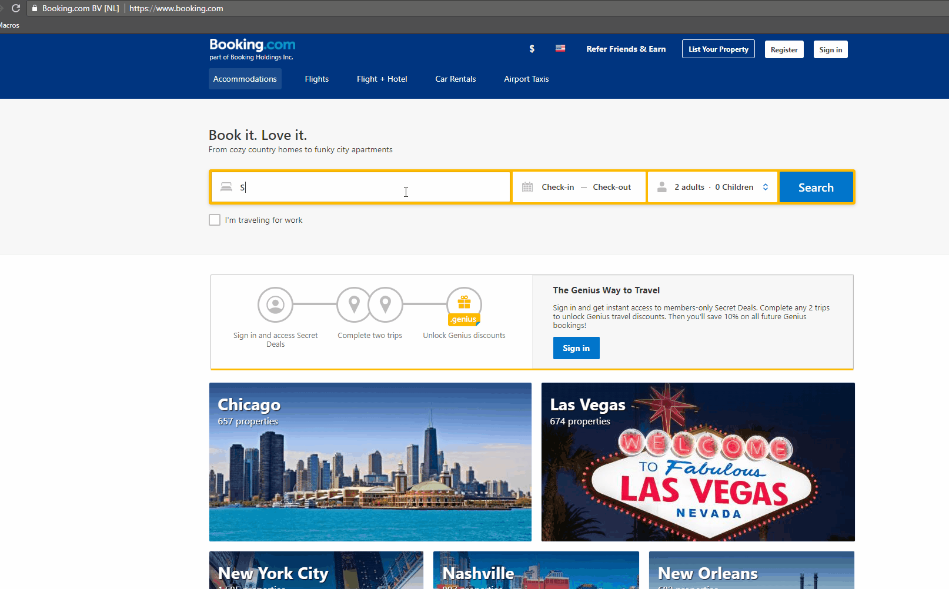Open the Check-out date picker
This screenshot has height=589, width=949.
pos(611,187)
